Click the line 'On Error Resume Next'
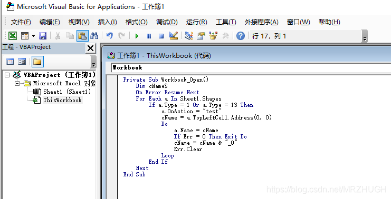Image resolution: width=391 pixels, height=199 pixels. coord(167,92)
